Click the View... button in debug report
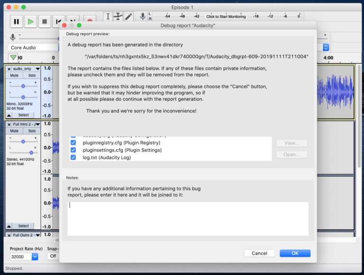 [x=291, y=143]
